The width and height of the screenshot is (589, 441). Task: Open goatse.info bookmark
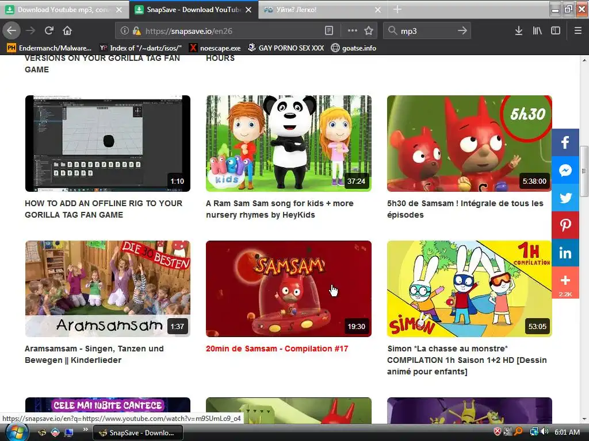coord(354,48)
